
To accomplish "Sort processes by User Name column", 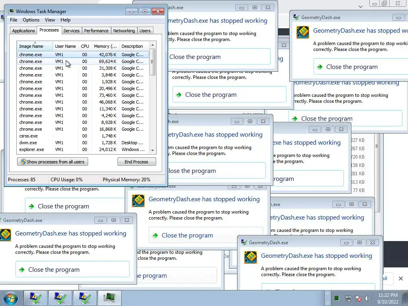I will [65, 46].
